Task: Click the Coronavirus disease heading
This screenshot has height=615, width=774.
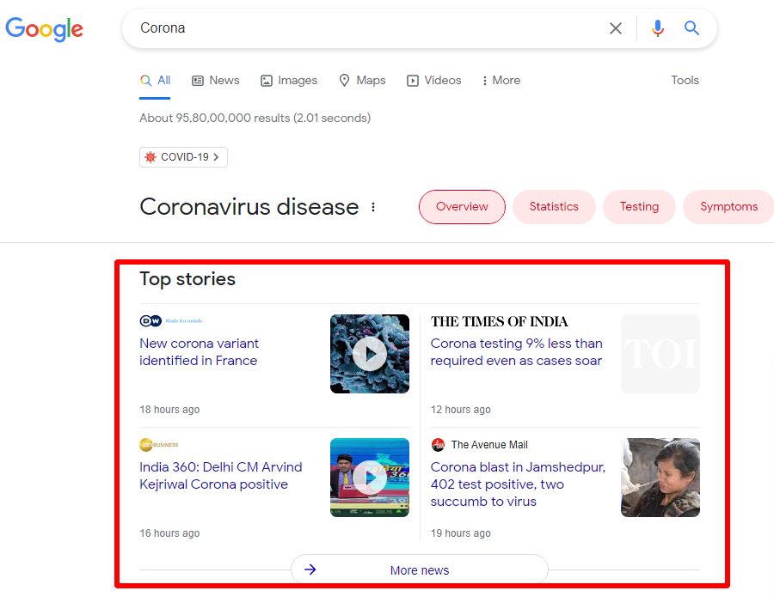Action: (249, 207)
